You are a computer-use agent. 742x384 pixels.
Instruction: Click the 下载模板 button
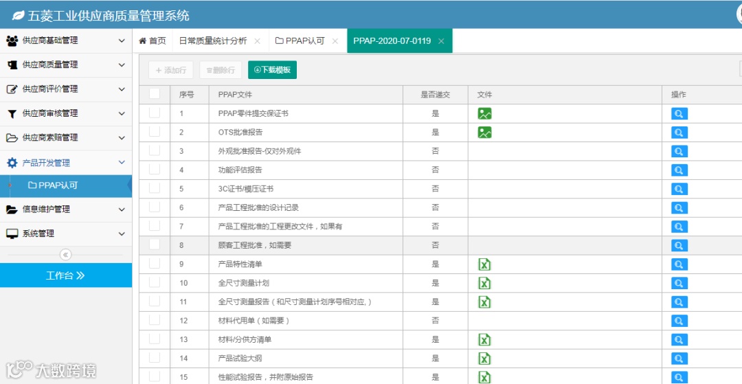272,70
